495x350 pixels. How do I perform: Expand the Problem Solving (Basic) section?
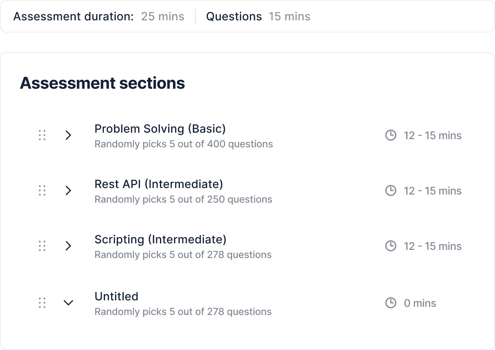[68, 135]
